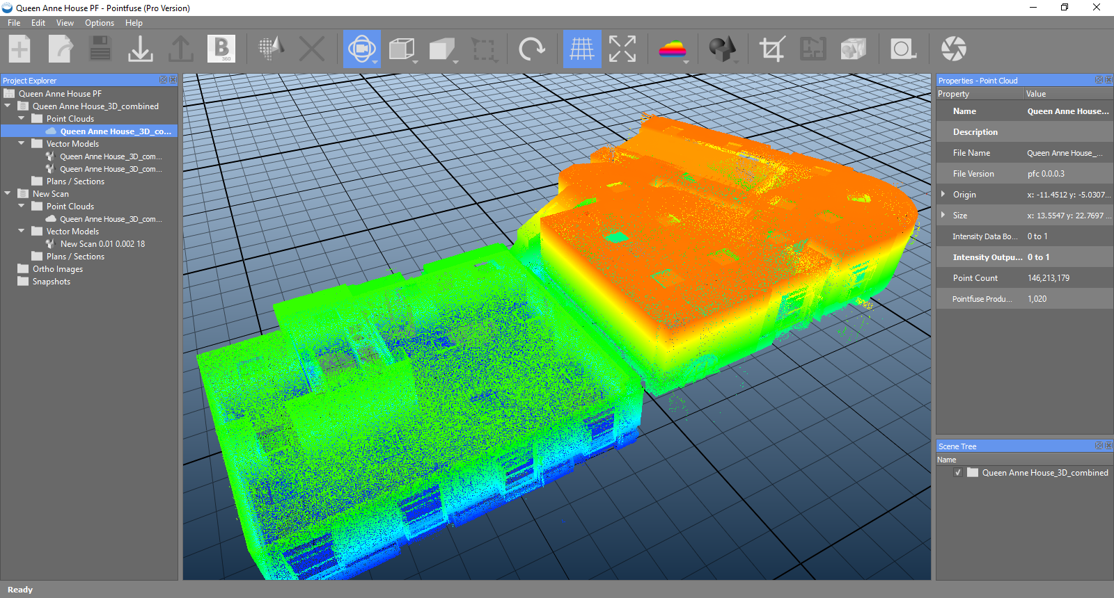Pick the dashed rectangle selection tool
This screenshot has width=1114, height=598.
click(x=483, y=49)
